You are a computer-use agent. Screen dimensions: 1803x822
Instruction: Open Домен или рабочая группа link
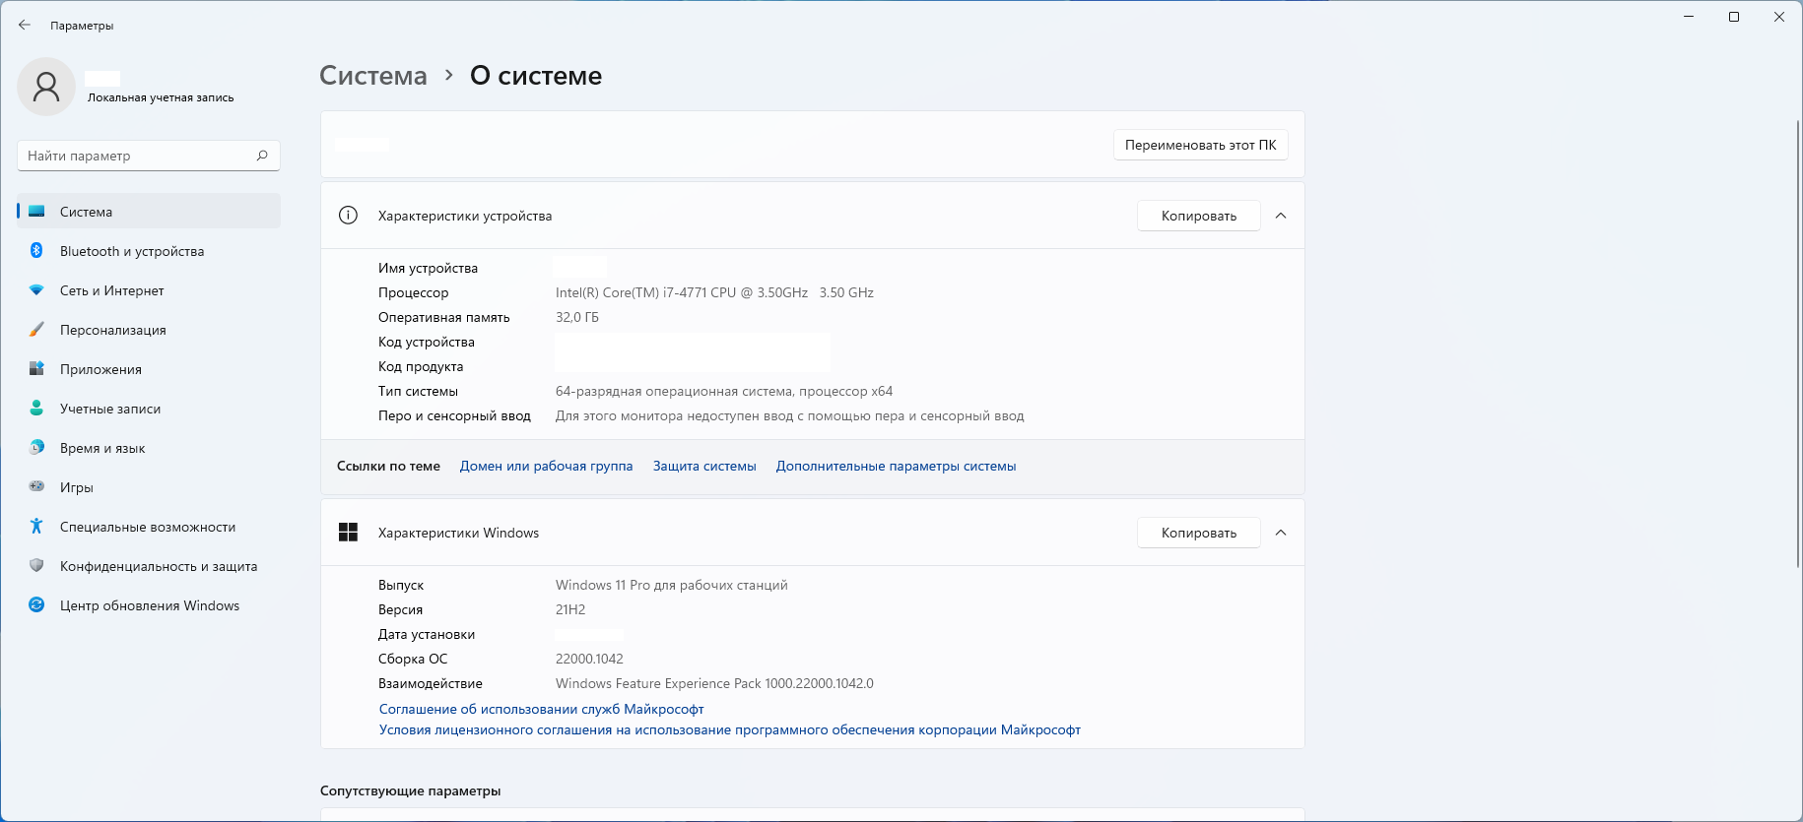pos(546,466)
